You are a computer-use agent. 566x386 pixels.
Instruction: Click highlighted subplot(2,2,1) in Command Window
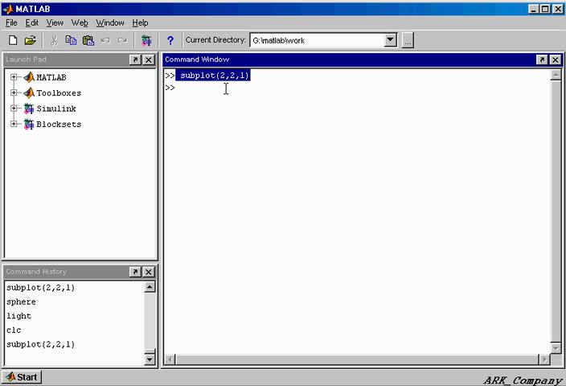[213, 75]
